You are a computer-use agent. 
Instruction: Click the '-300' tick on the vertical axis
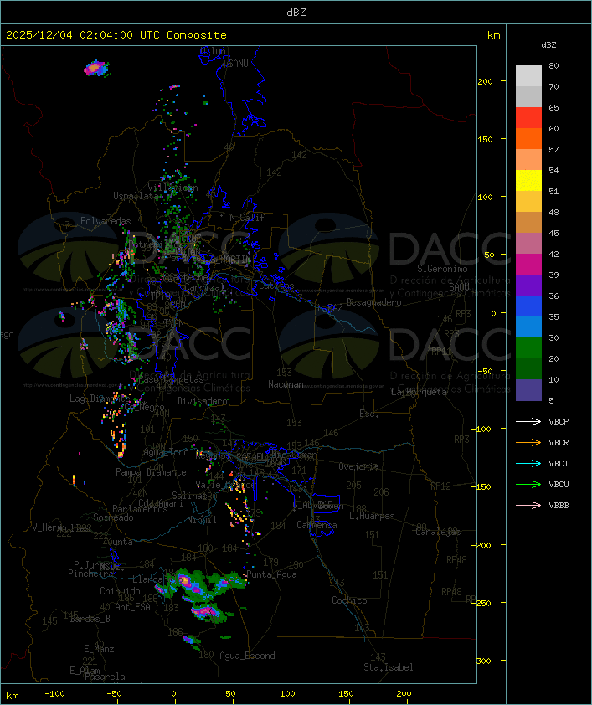pos(482,661)
